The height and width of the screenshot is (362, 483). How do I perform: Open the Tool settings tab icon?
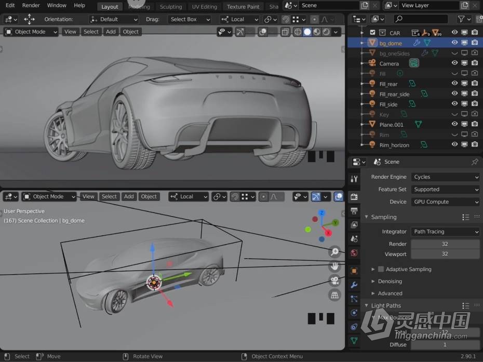(x=354, y=179)
